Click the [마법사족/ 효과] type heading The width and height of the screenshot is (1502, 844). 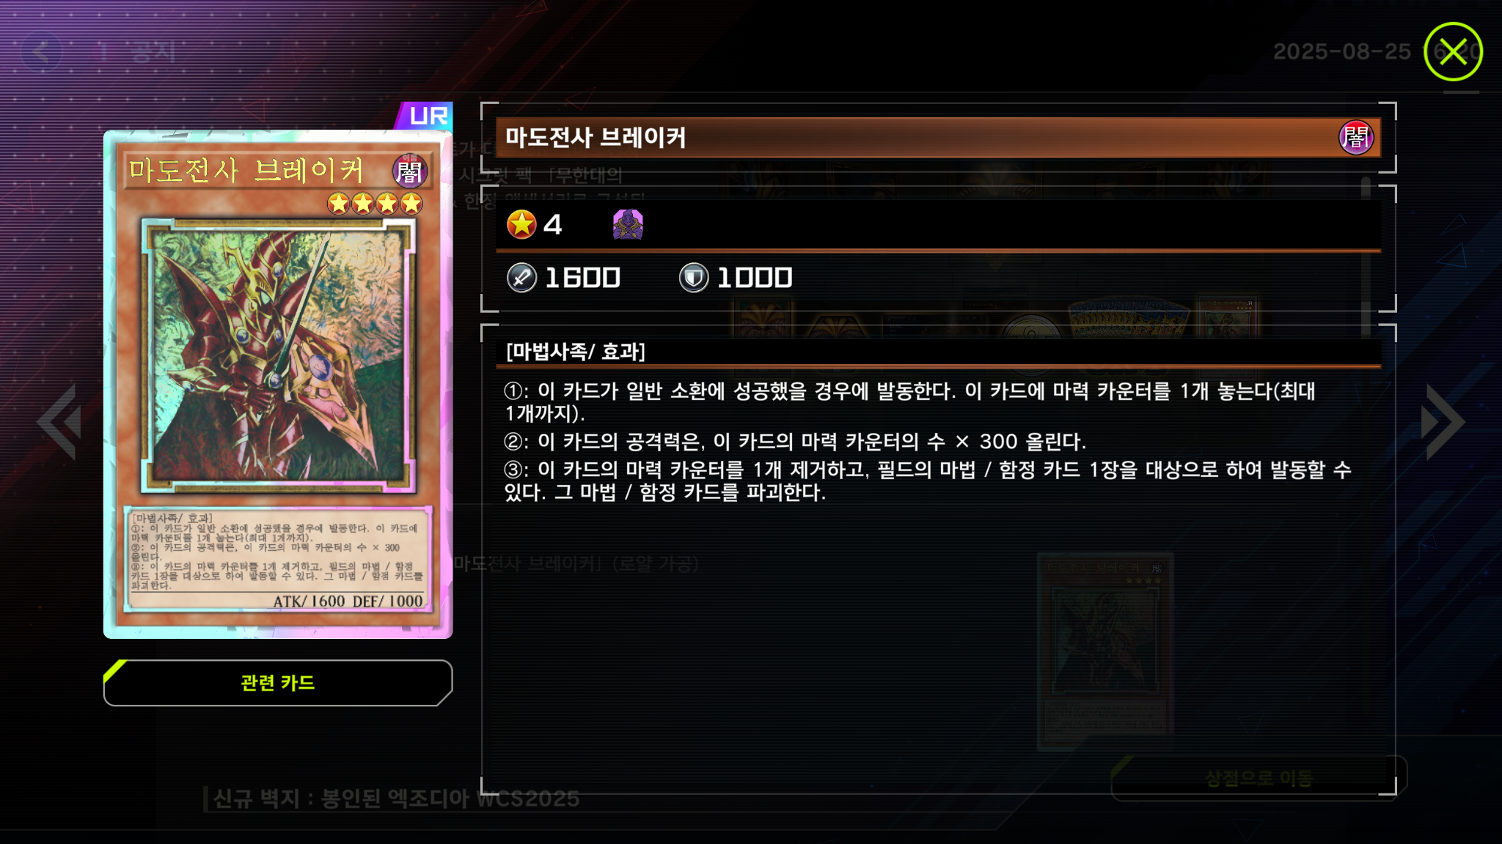coord(575,352)
